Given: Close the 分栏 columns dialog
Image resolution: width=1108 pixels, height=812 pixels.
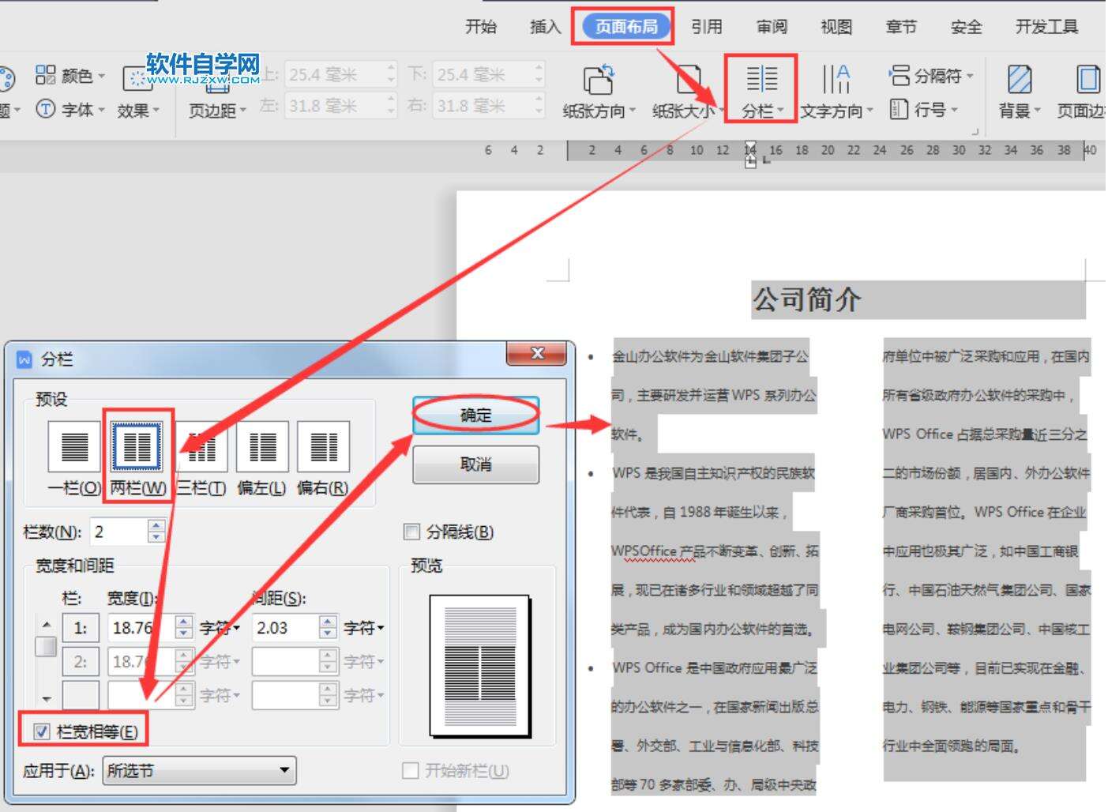Looking at the screenshot, I should pos(538,354).
